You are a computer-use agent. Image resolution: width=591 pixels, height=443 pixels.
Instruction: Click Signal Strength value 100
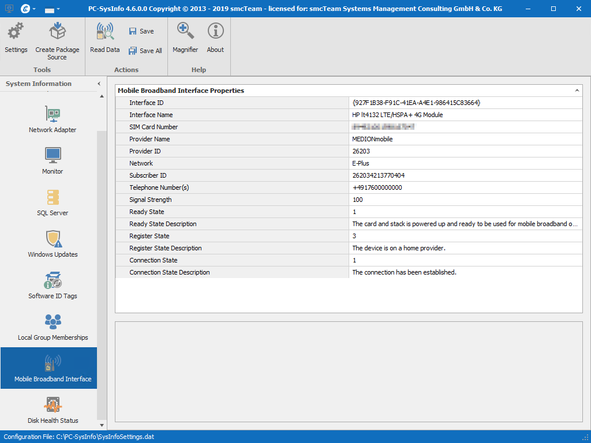click(x=358, y=200)
